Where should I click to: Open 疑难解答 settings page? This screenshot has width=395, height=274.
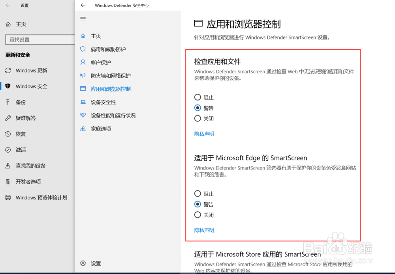point(26,118)
